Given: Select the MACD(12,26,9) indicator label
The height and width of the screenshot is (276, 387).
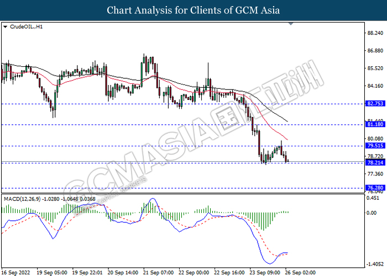Looking at the screenshot, I should (50, 199).
